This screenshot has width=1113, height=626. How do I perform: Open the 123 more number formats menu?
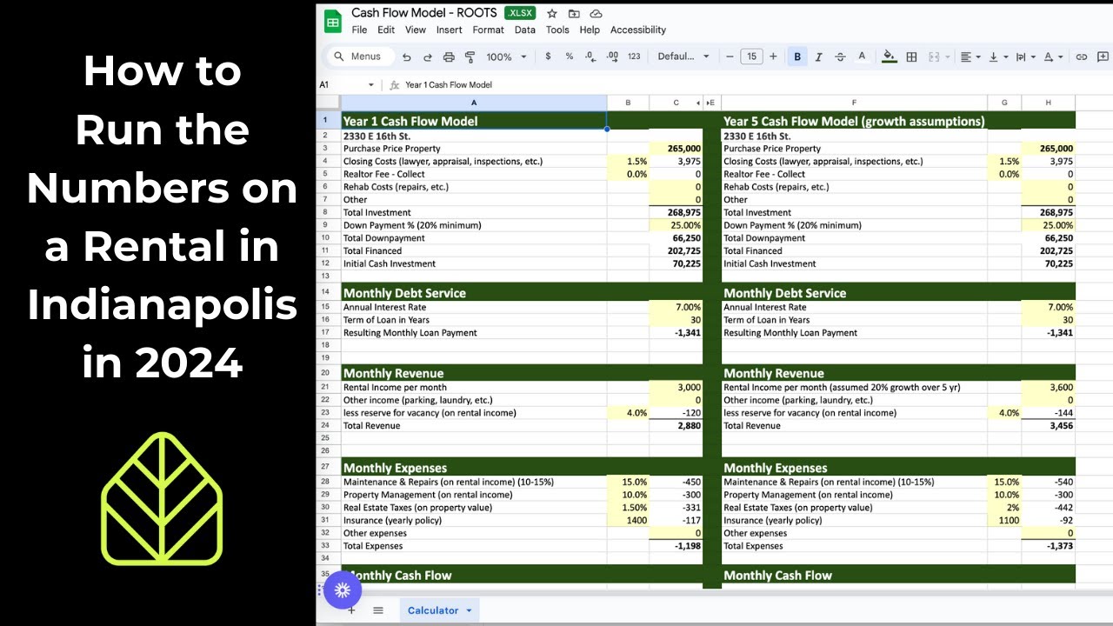[634, 57]
